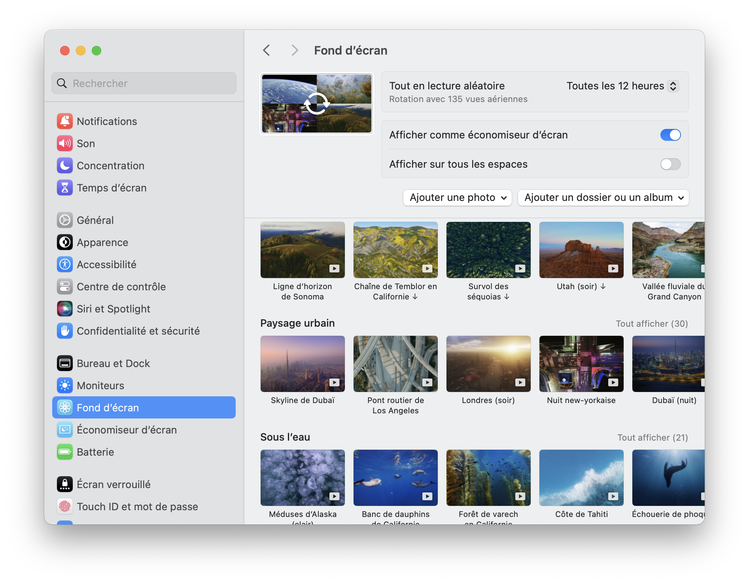Screen dimensions: 749x583
Task: Click the Accessibilité icon
Action: click(65, 265)
